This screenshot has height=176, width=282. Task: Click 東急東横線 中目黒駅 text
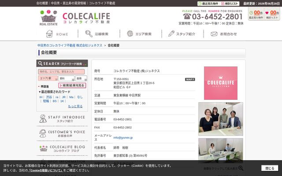127,95
